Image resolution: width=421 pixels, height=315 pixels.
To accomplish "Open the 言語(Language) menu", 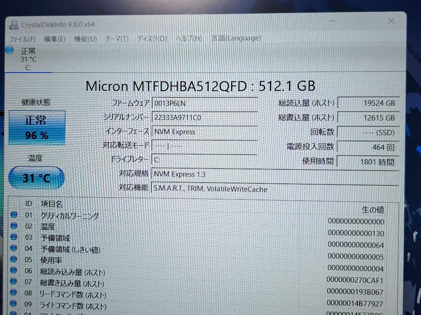I will (236, 38).
